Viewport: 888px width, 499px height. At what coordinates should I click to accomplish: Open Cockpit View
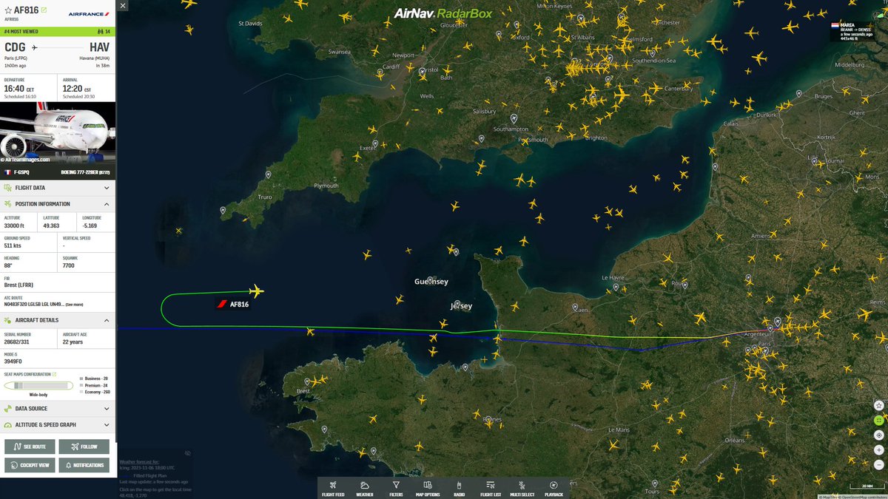(30, 465)
